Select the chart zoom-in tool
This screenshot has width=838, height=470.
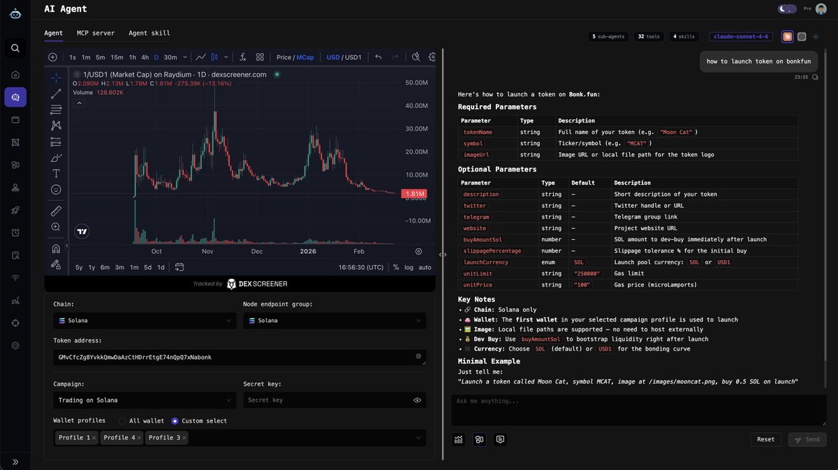click(56, 227)
